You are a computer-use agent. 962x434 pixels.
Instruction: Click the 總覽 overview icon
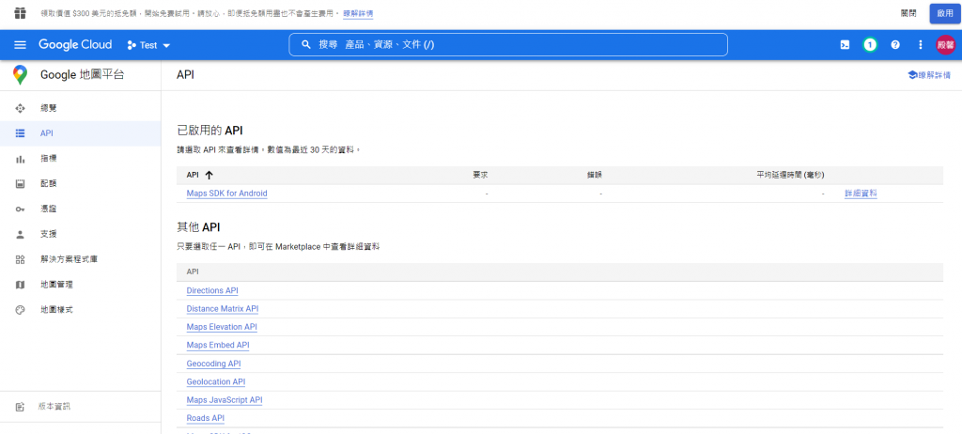pos(21,108)
